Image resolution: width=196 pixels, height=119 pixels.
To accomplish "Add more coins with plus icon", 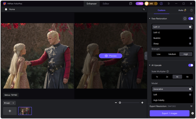I will pos(156,4).
